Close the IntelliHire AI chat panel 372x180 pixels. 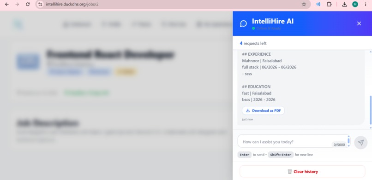point(359,23)
